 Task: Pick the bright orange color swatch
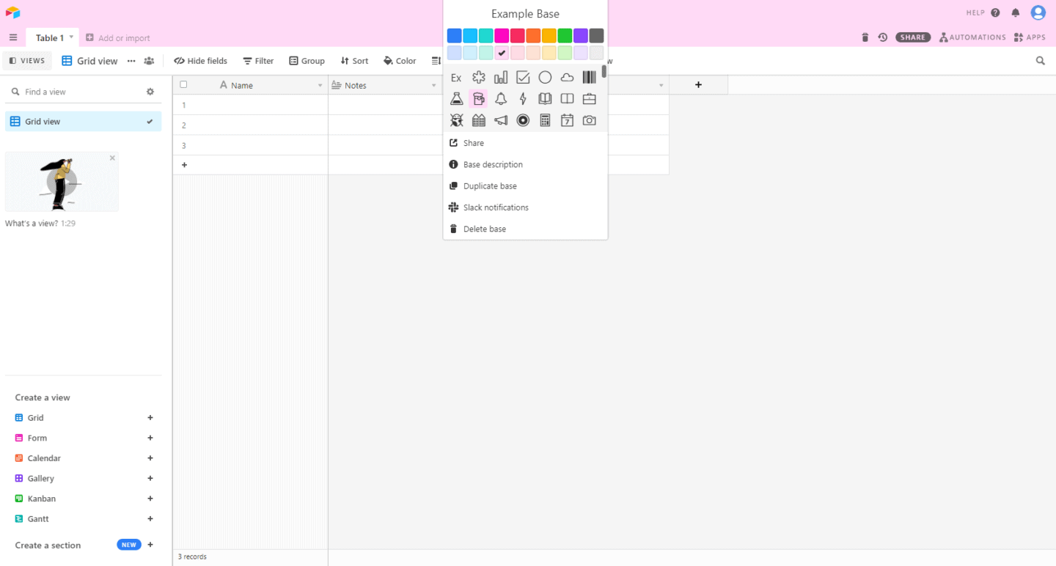point(533,36)
